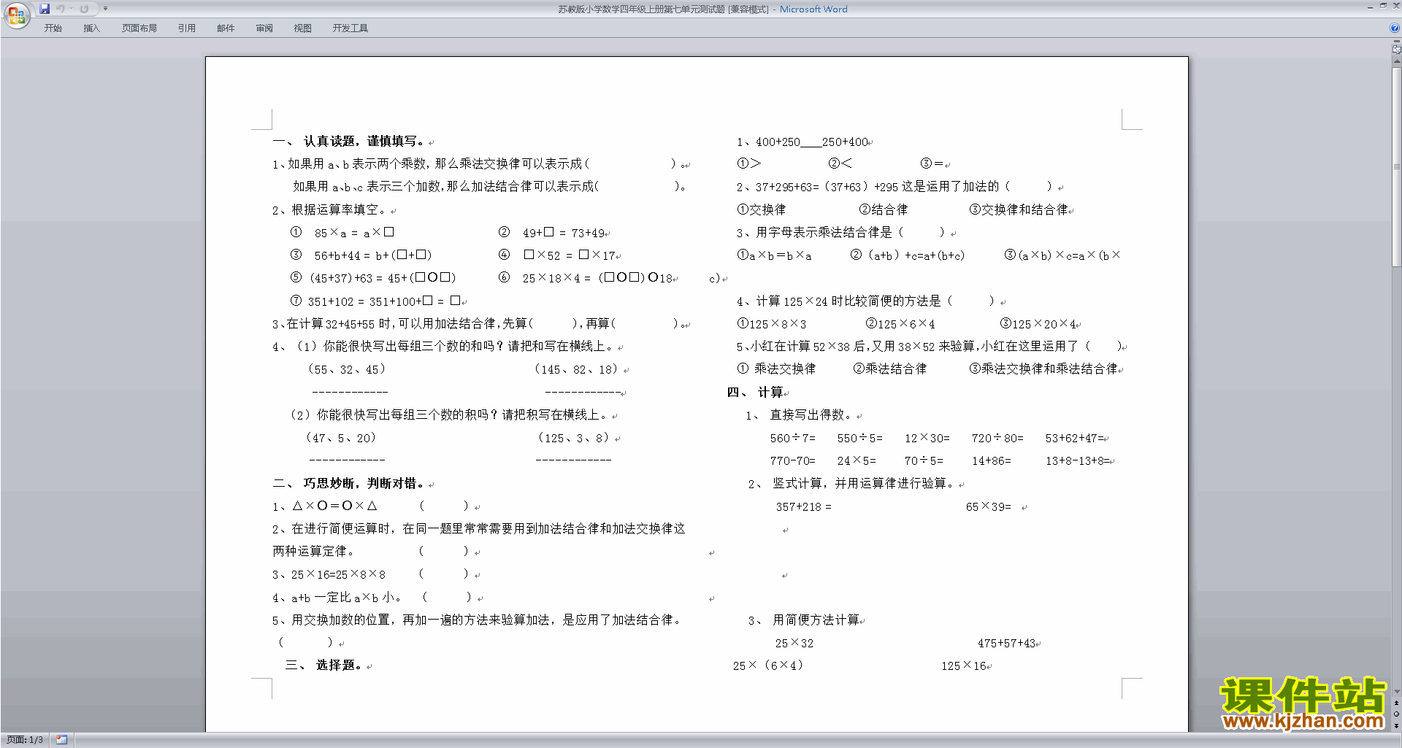Click option ②乘法结合律
This screenshot has width=1402, height=748.
pyautogui.click(x=890, y=369)
